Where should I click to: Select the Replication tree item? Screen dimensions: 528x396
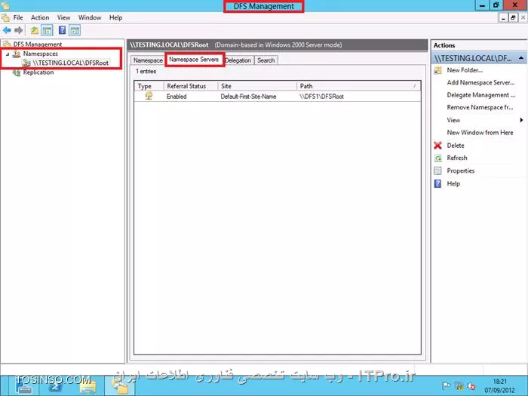pyautogui.click(x=38, y=72)
